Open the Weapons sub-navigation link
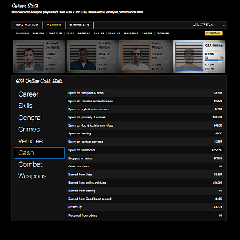This screenshot has height=240, width=240. pyautogui.click(x=84, y=34)
